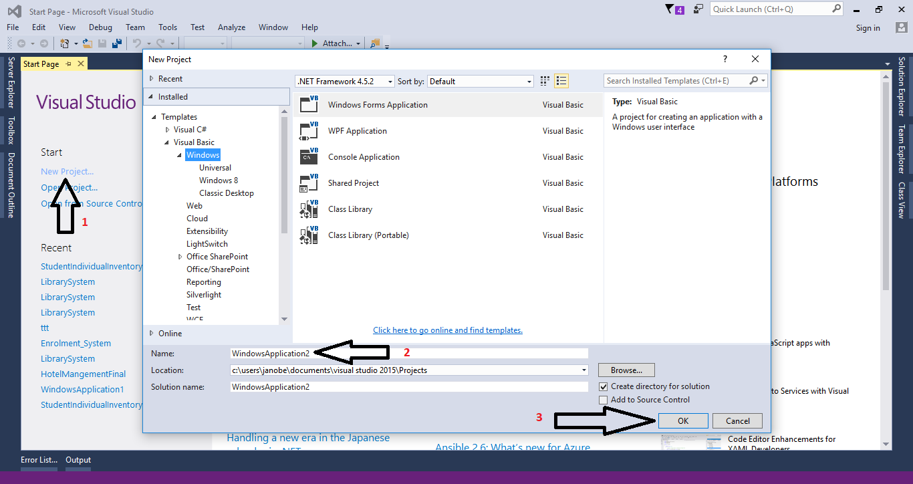Open the Attach button dropdown arrow
This screenshot has height=484, width=913.
(x=358, y=43)
